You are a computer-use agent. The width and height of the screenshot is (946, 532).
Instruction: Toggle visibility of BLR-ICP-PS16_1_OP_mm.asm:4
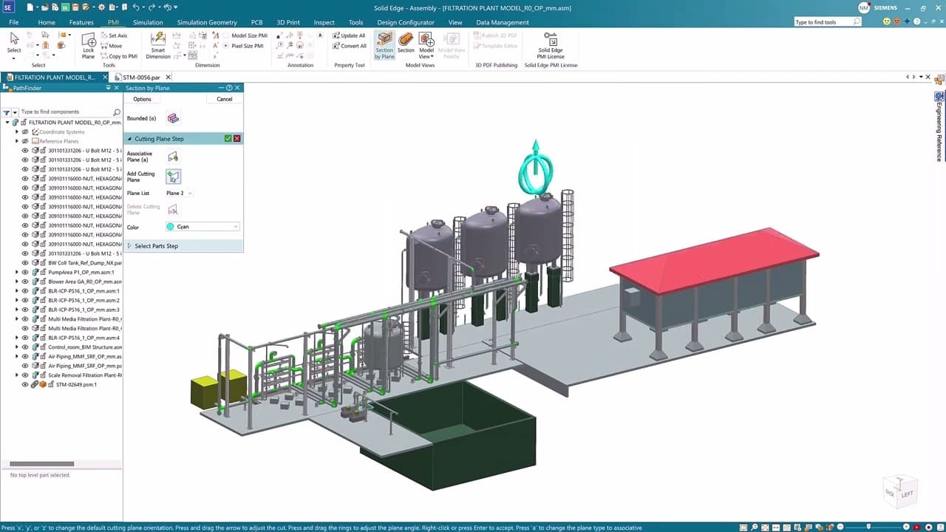(25, 338)
